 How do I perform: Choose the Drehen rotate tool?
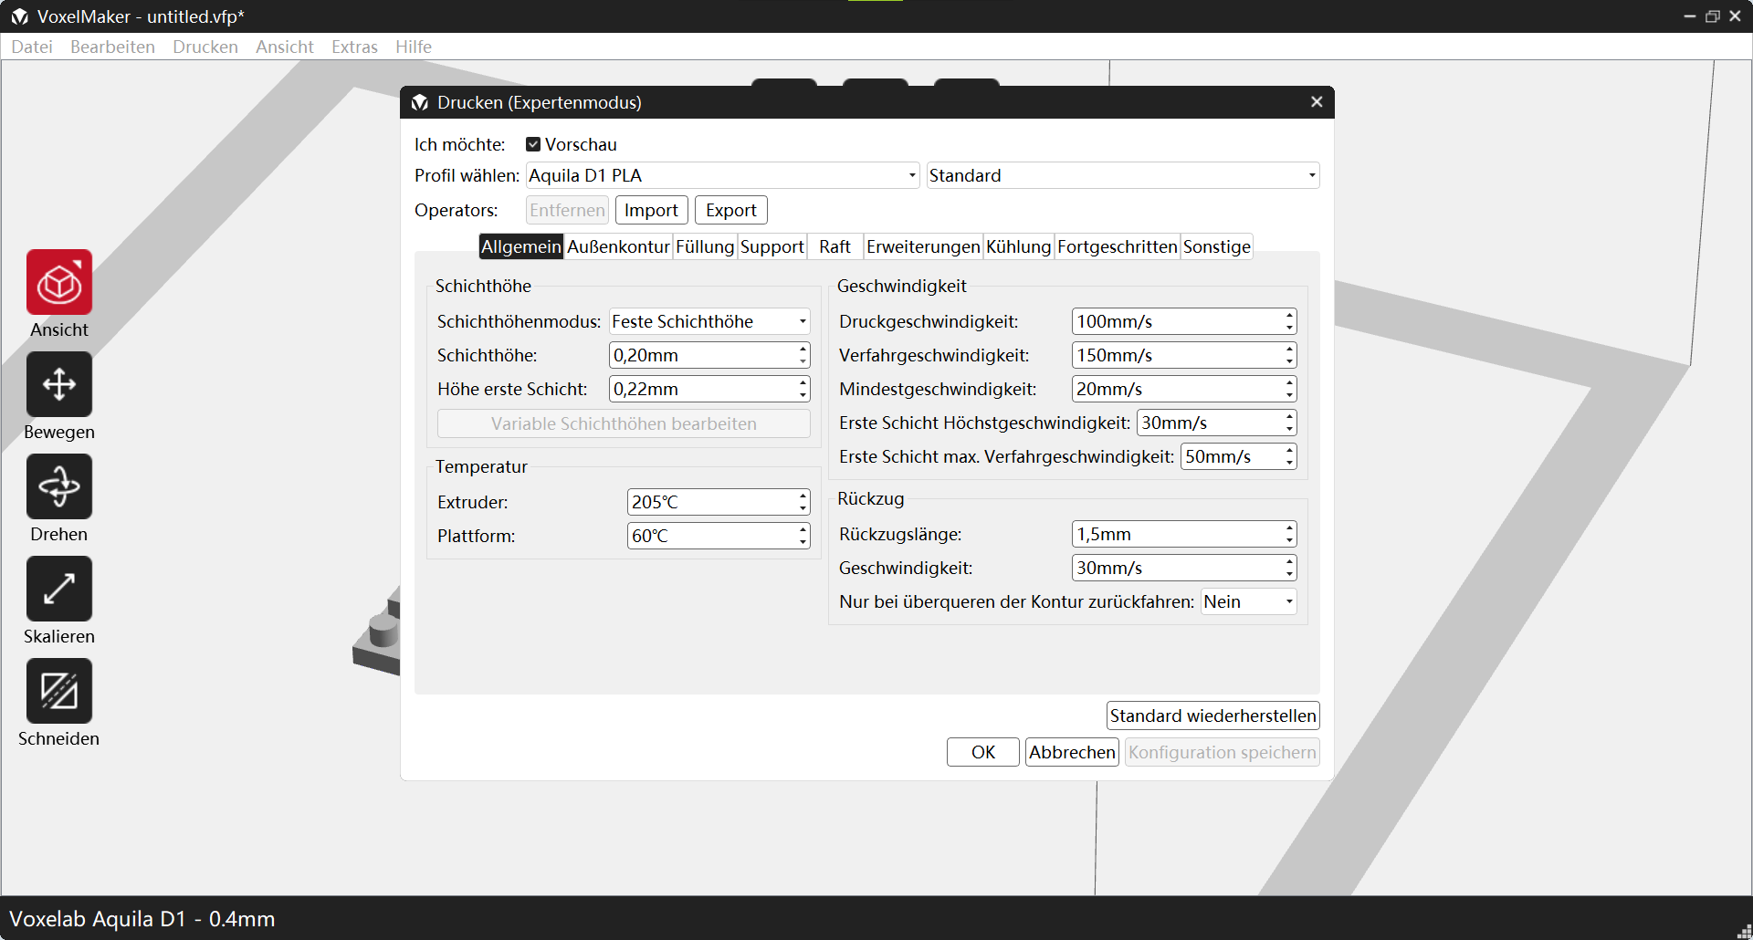click(59, 487)
